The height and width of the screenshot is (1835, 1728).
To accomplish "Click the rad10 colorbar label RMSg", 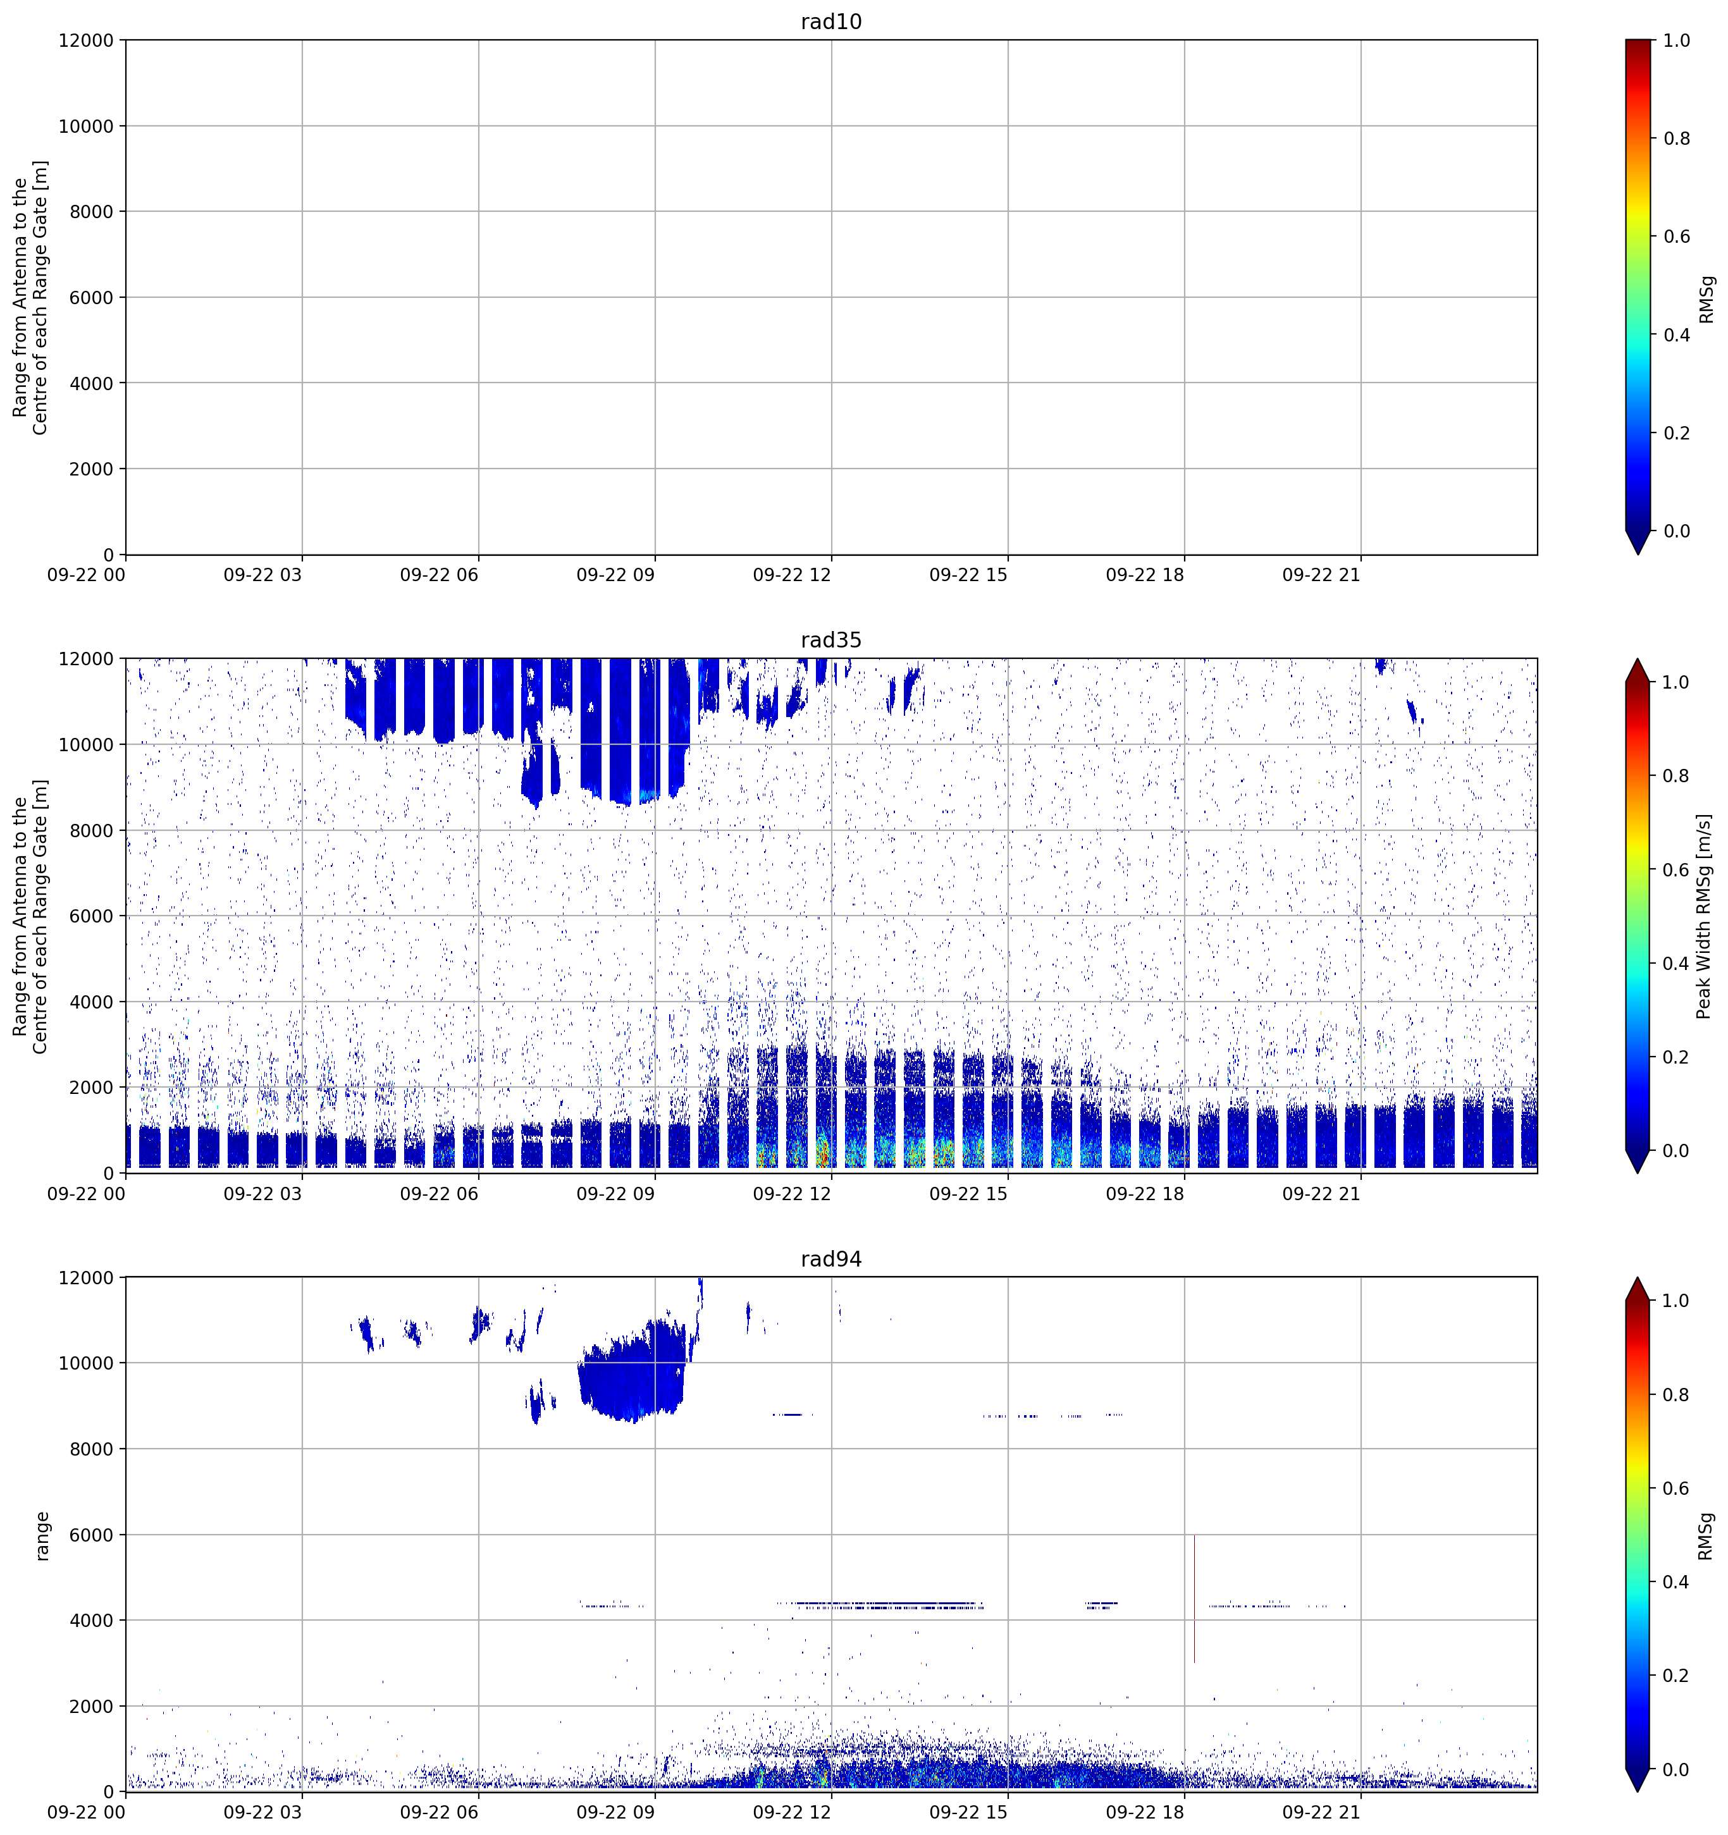I will pyautogui.click(x=1706, y=299).
